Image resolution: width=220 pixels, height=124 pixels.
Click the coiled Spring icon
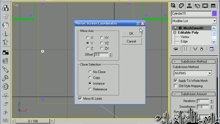pos(5,61)
